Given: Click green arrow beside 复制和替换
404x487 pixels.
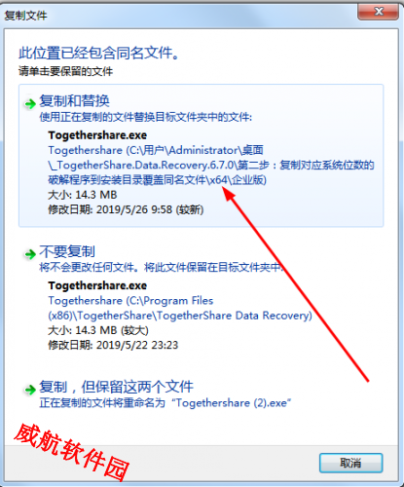Looking at the screenshot, I should [x=30, y=104].
